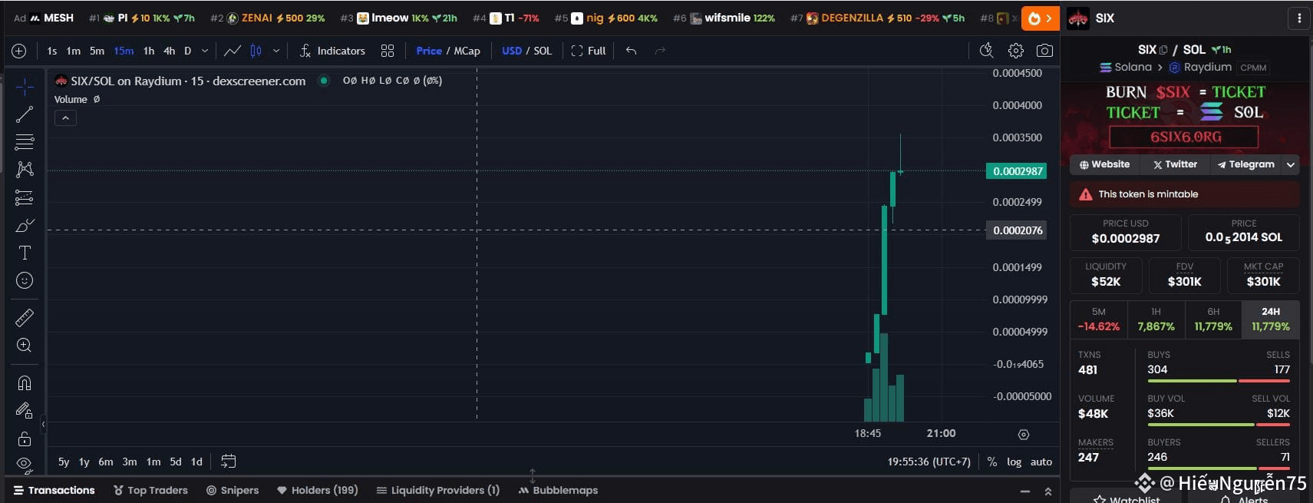
Task: Toggle auto scale mode
Action: (1041, 462)
